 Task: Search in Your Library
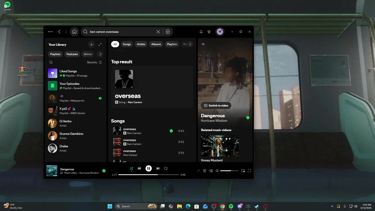pyautogui.click(x=51, y=62)
